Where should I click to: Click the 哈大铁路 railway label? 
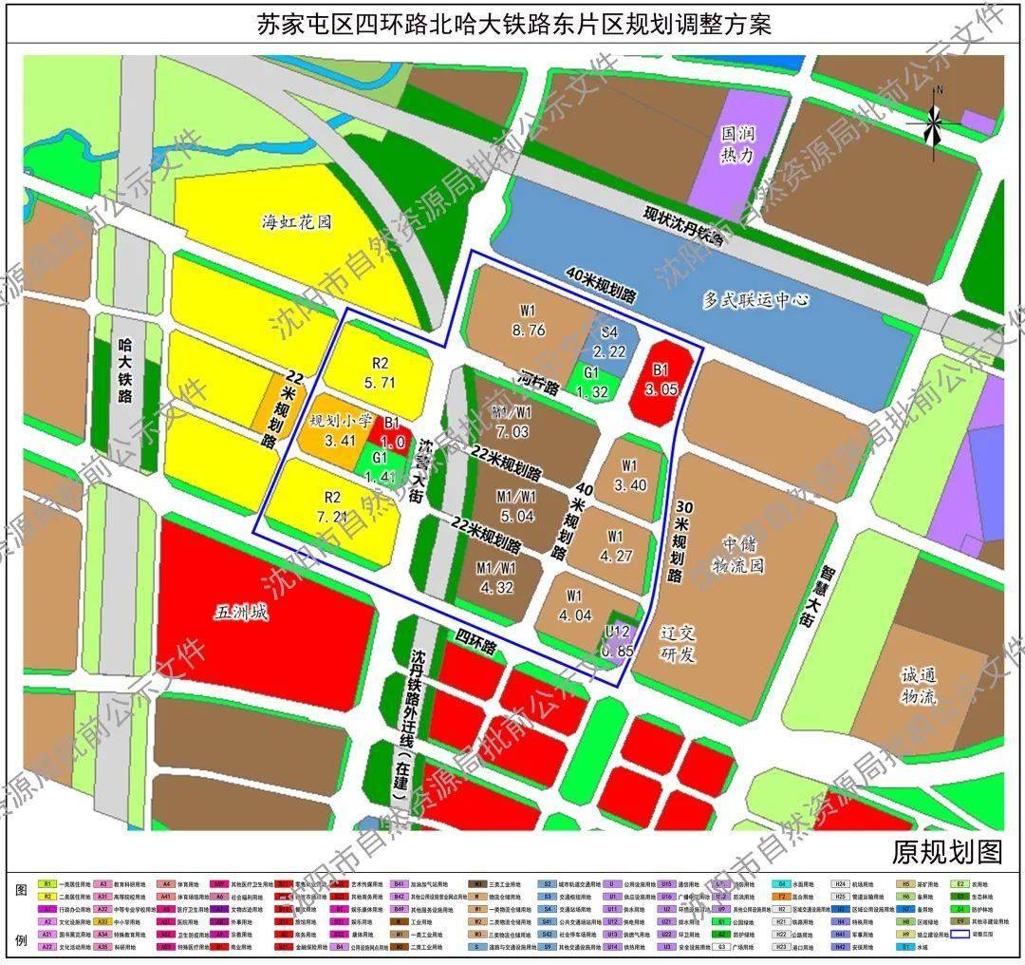pos(124,370)
